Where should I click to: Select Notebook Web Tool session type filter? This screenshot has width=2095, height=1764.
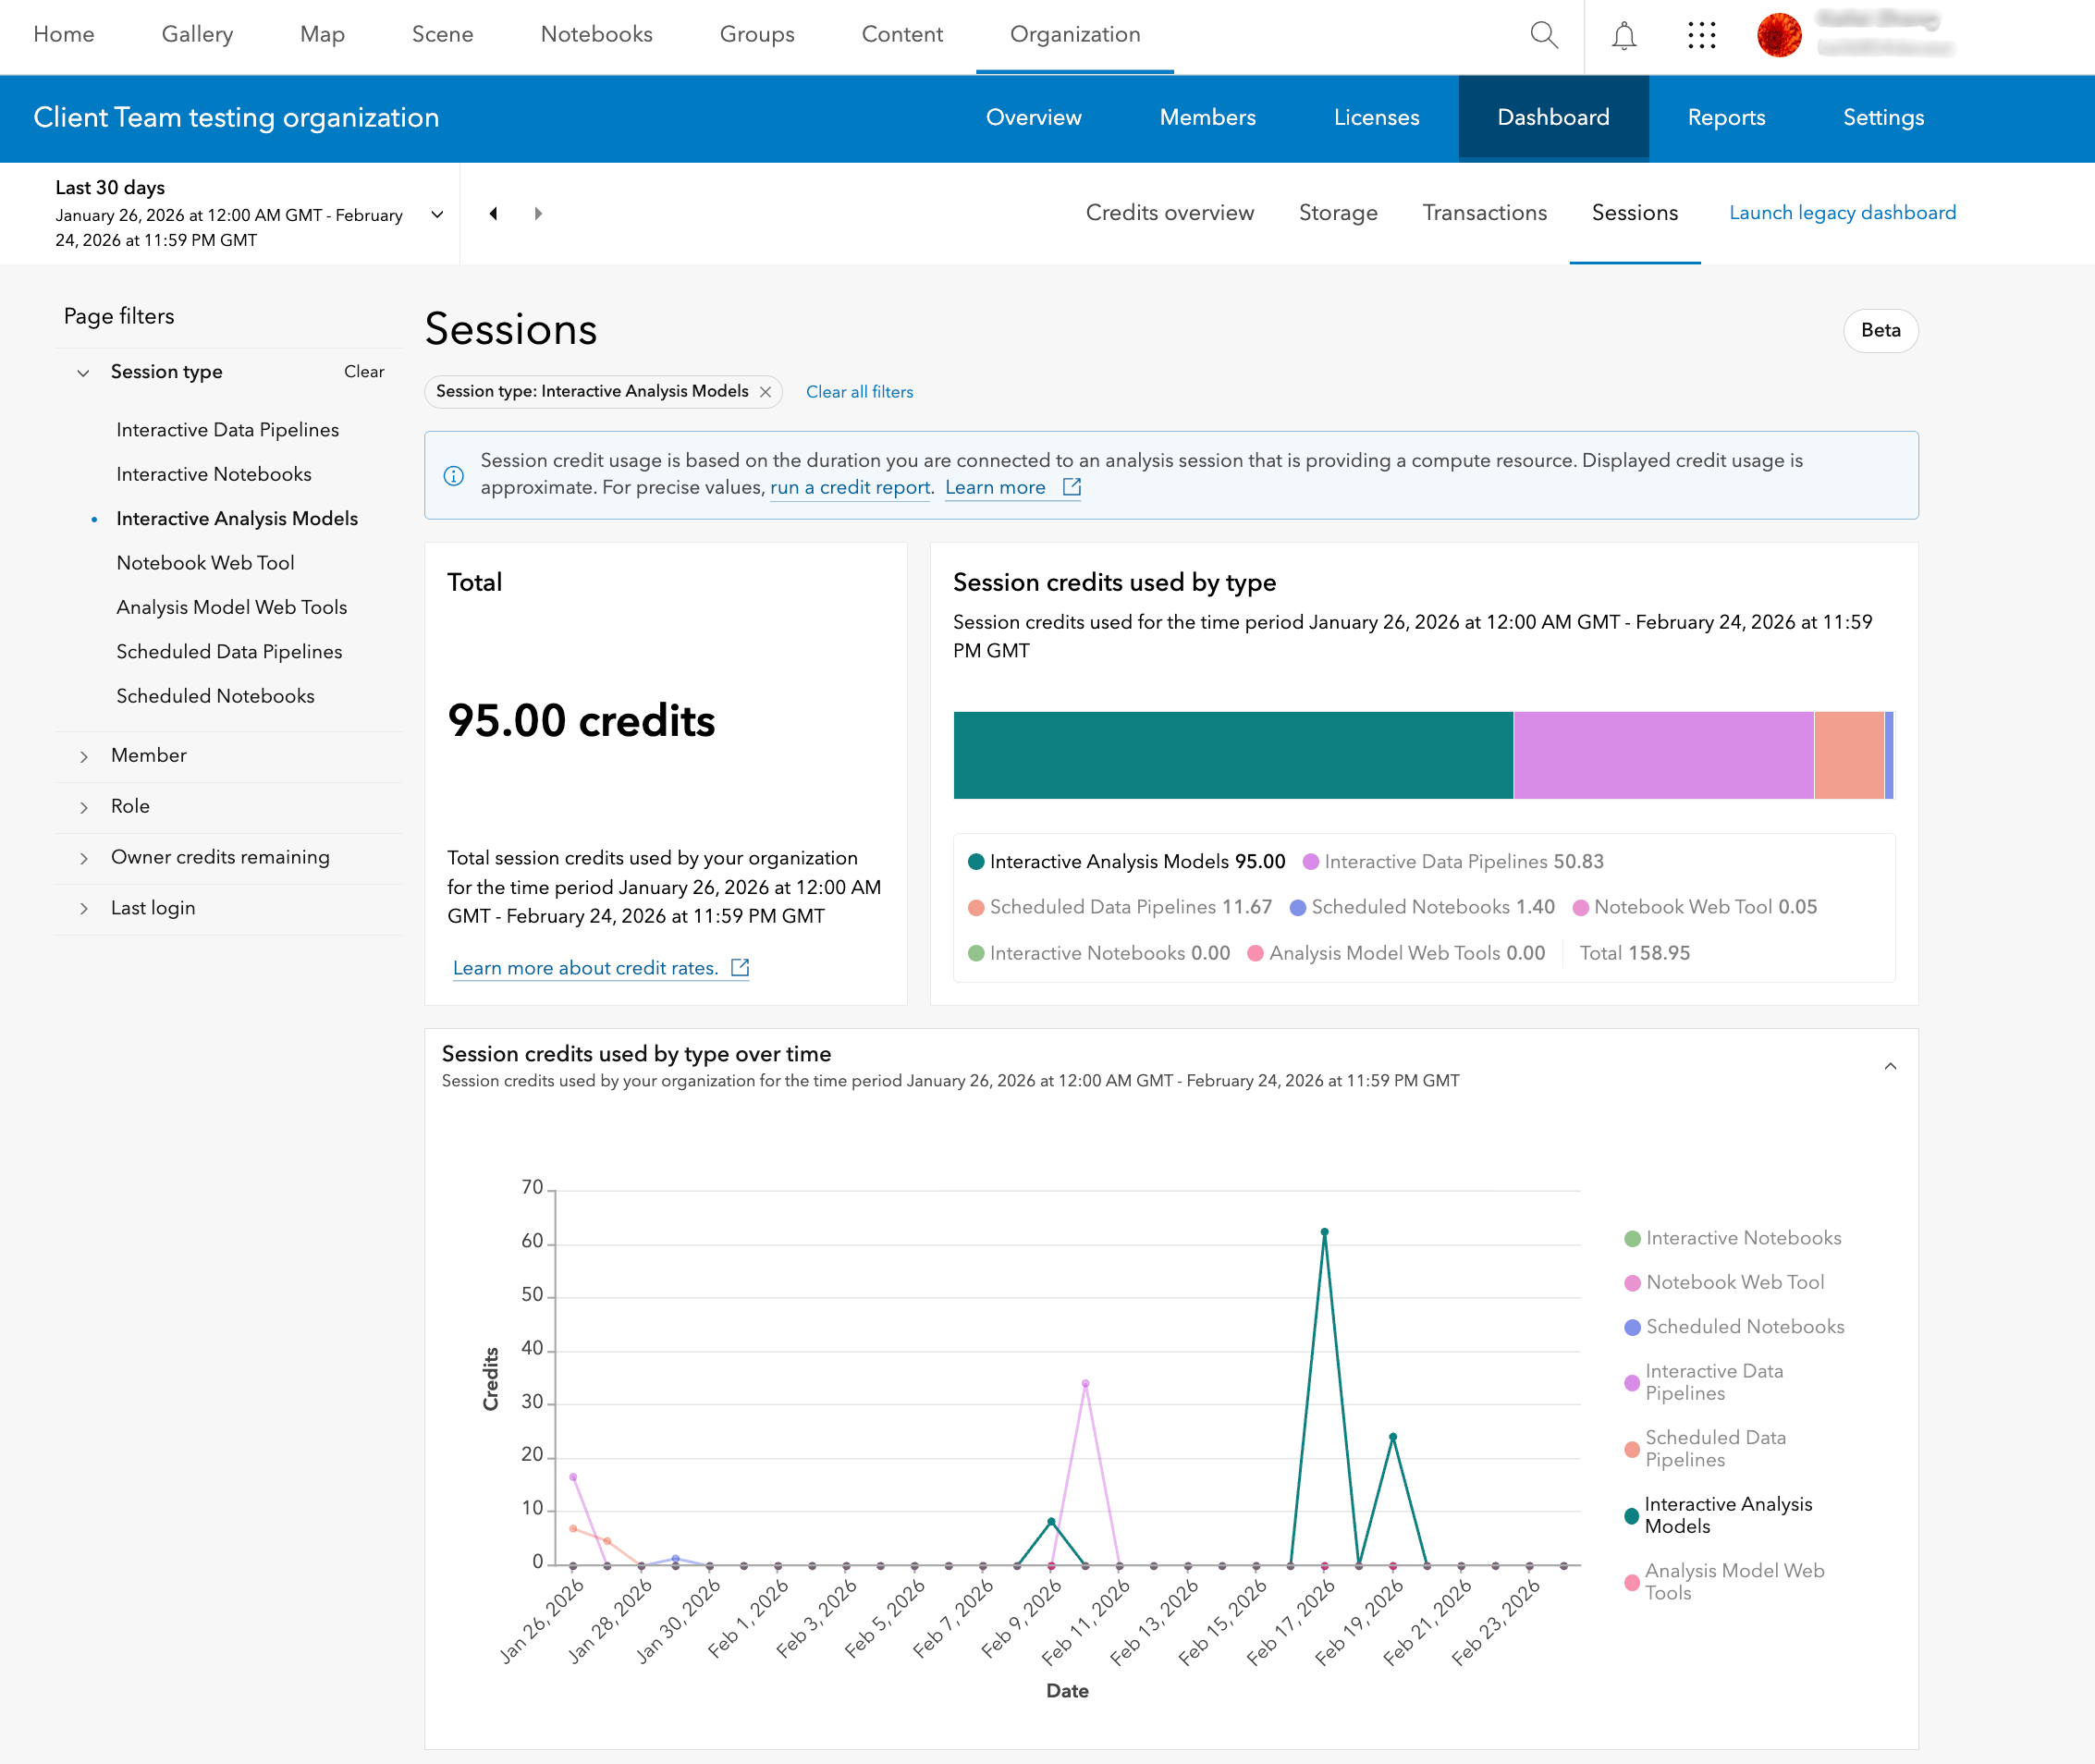(x=205, y=563)
